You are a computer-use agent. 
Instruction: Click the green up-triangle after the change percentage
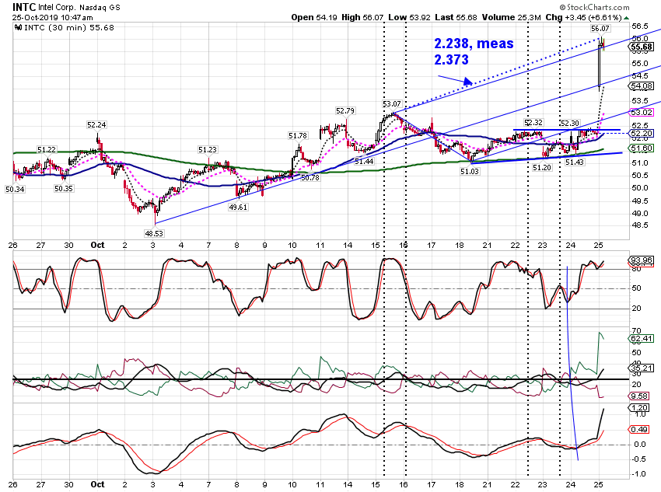[627, 18]
